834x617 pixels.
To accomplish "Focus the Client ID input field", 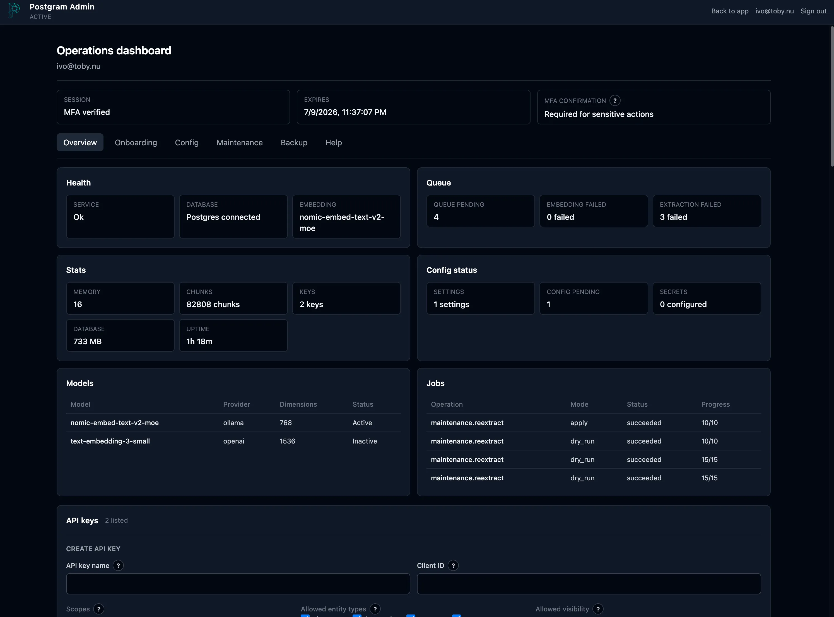I will pyautogui.click(x=589, y=584).
